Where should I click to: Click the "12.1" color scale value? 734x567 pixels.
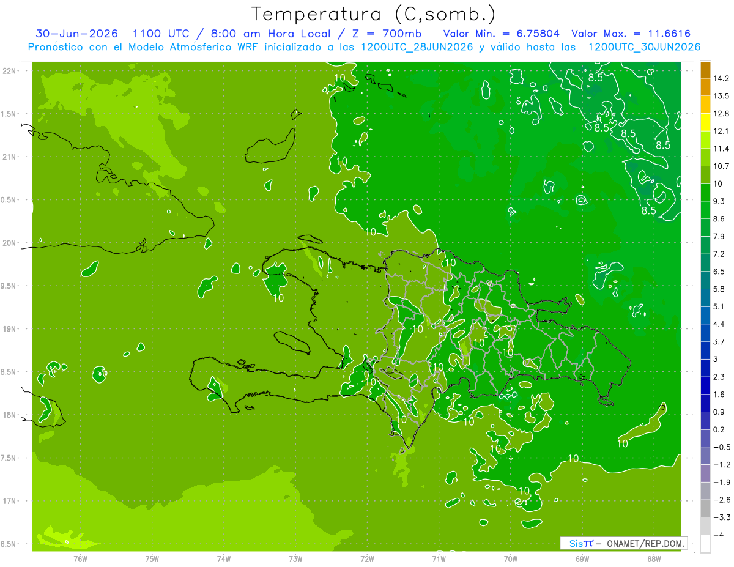721,131
